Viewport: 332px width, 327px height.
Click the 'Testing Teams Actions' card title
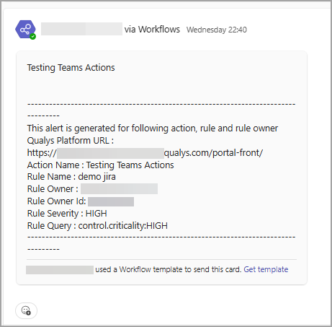[71, 68]
